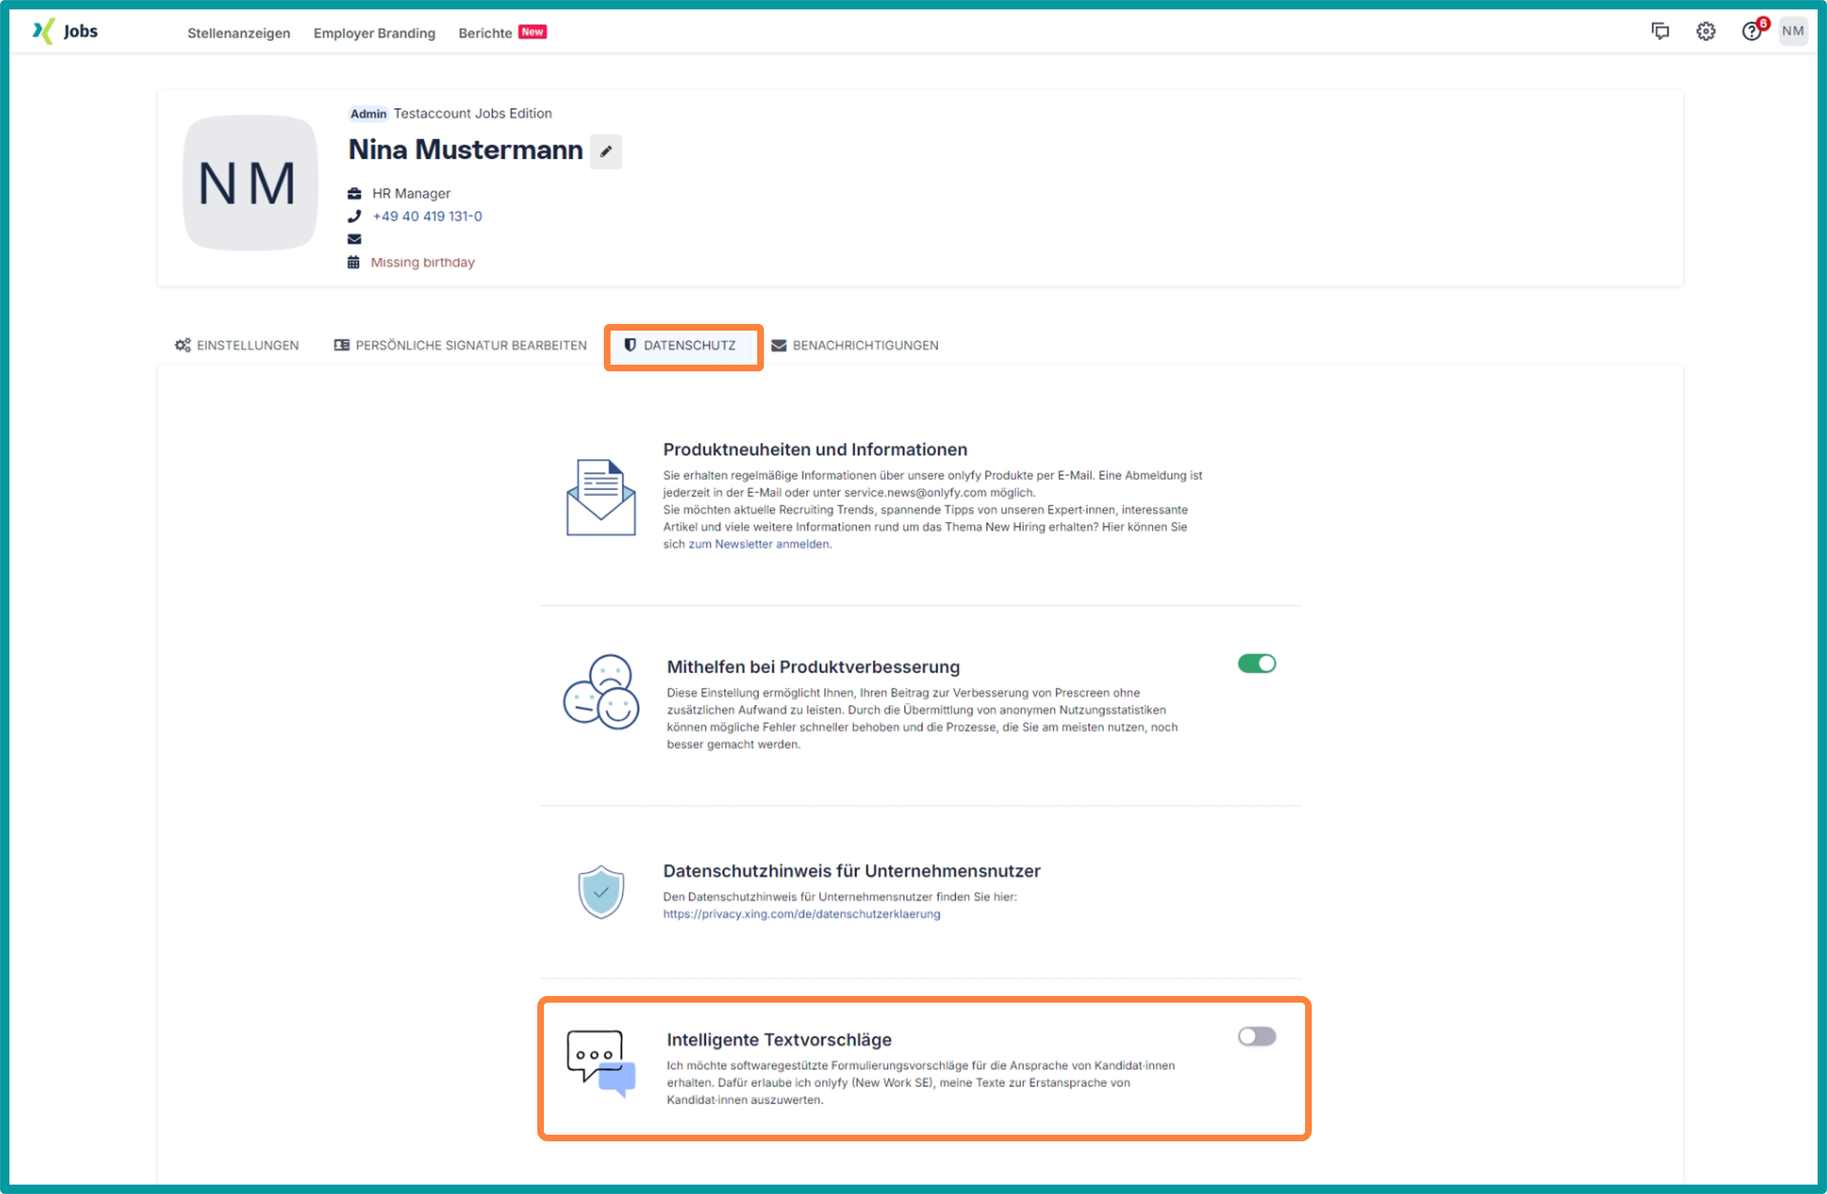
Task: Click the calendar birthday icon
Action: coord(353,263)
